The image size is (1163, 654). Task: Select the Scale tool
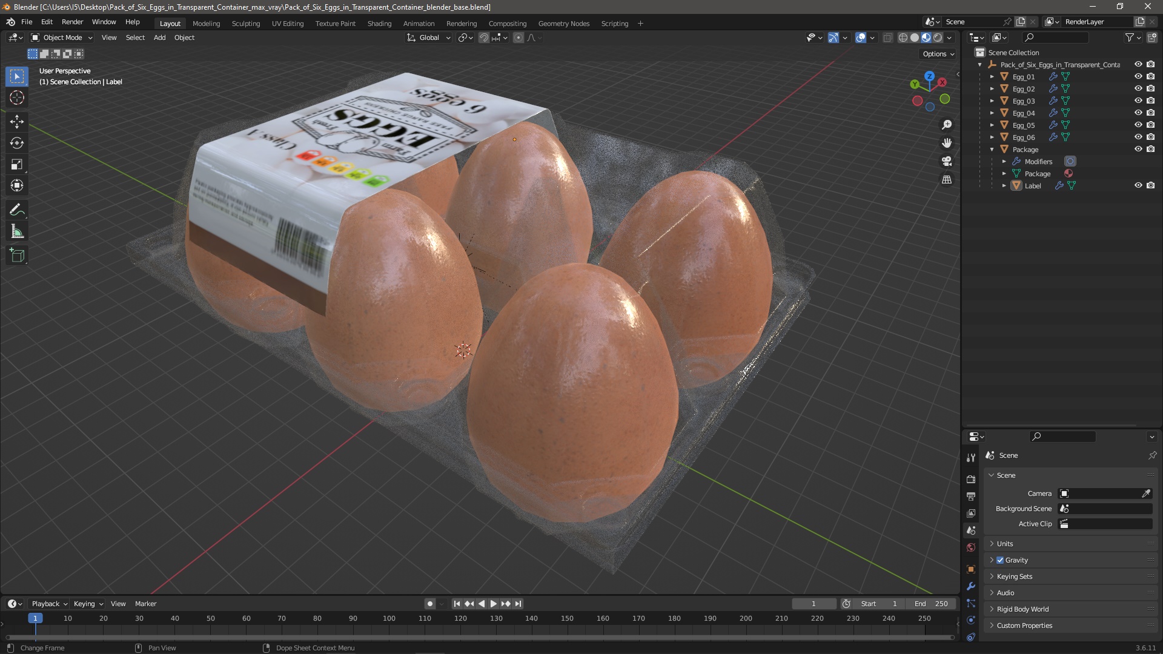(17, 165)
